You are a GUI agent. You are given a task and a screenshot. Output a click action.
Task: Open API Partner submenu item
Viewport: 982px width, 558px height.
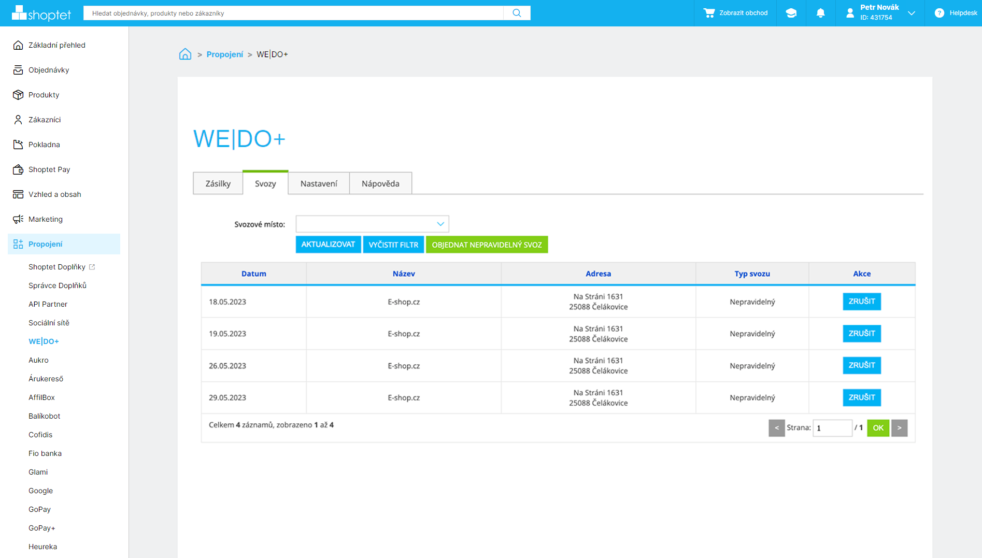coord(48,304)
